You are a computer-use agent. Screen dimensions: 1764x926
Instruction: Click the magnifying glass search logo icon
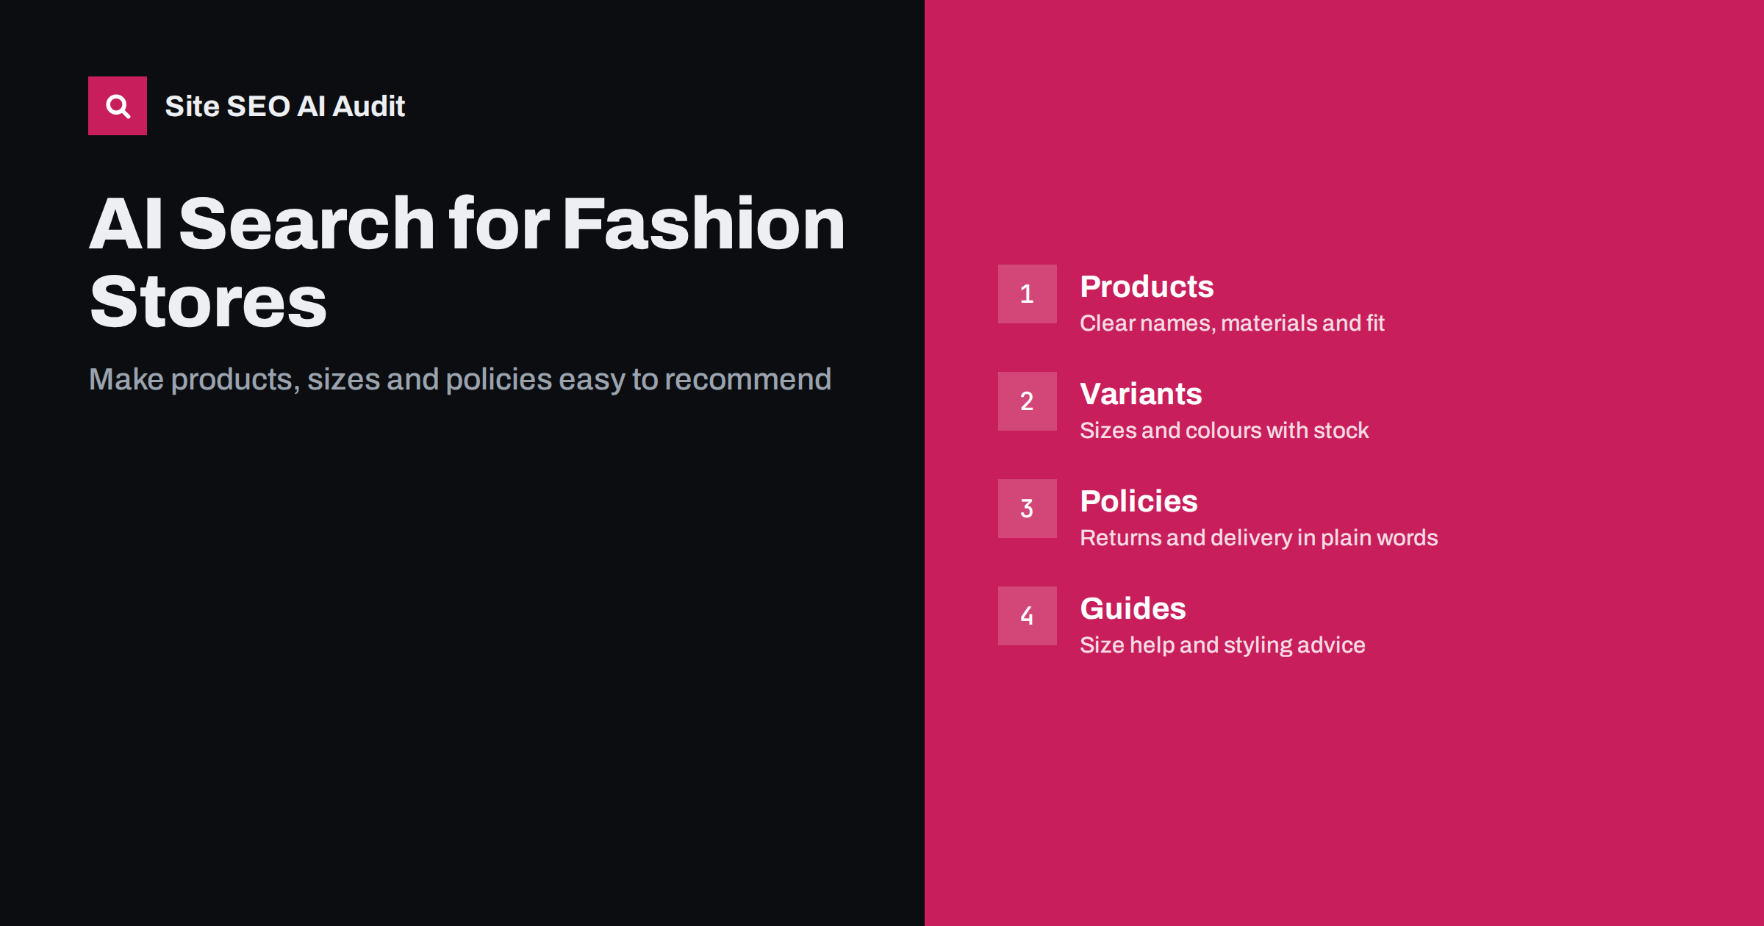pyautogui.click(x=118, y=106)
